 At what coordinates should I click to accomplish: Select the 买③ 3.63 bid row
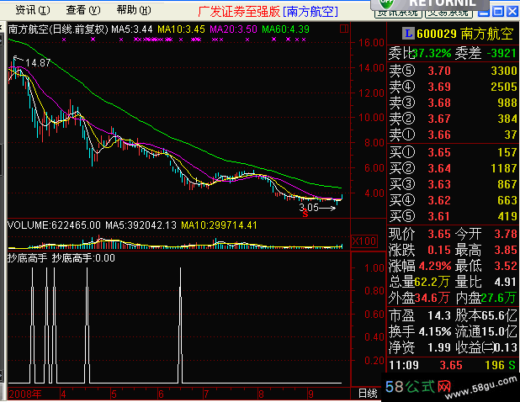tap(453, 184)
